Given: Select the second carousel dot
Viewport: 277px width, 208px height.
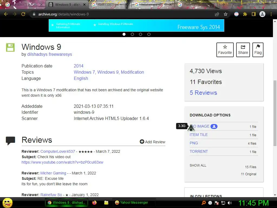Looking at the screenshot, I should [x=132, y=34].
